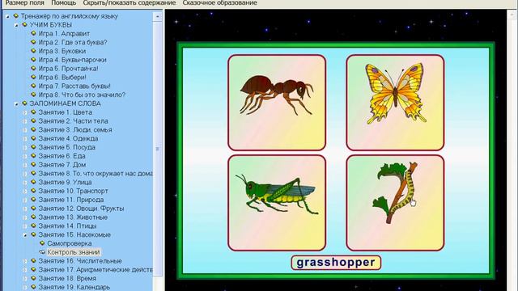Click icon beside Занятие 19. Календарь
This screenshot has height=291, width=518.
pyautogui.click(x=33, y=287)
